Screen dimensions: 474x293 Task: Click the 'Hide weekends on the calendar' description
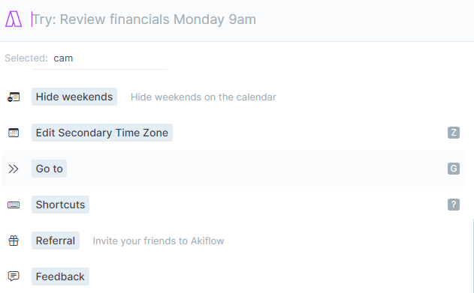(x=204, y=97)
